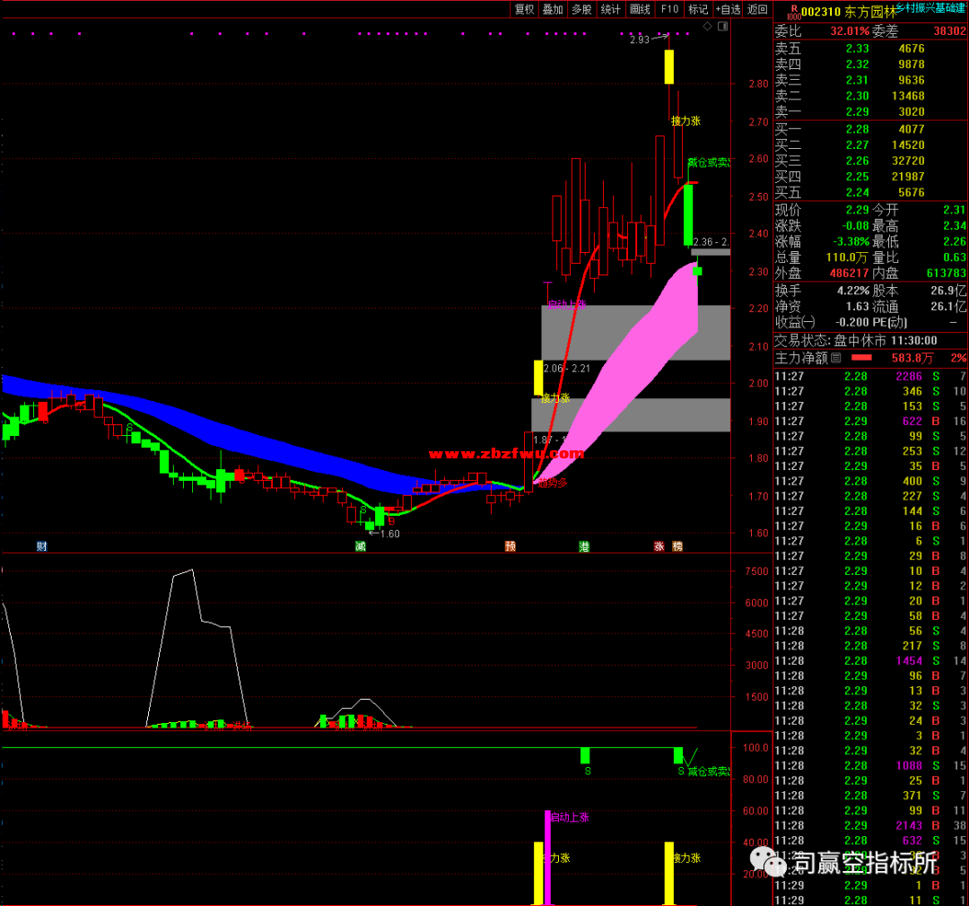Click the 复权 toolbar button
969x906 pixels.
coord(524,9)
